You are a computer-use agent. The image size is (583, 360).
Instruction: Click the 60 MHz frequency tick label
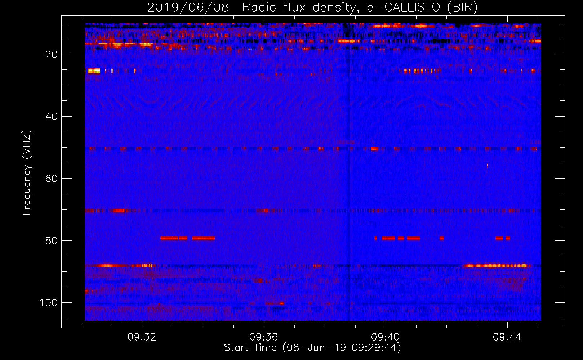tap(52, 179)
